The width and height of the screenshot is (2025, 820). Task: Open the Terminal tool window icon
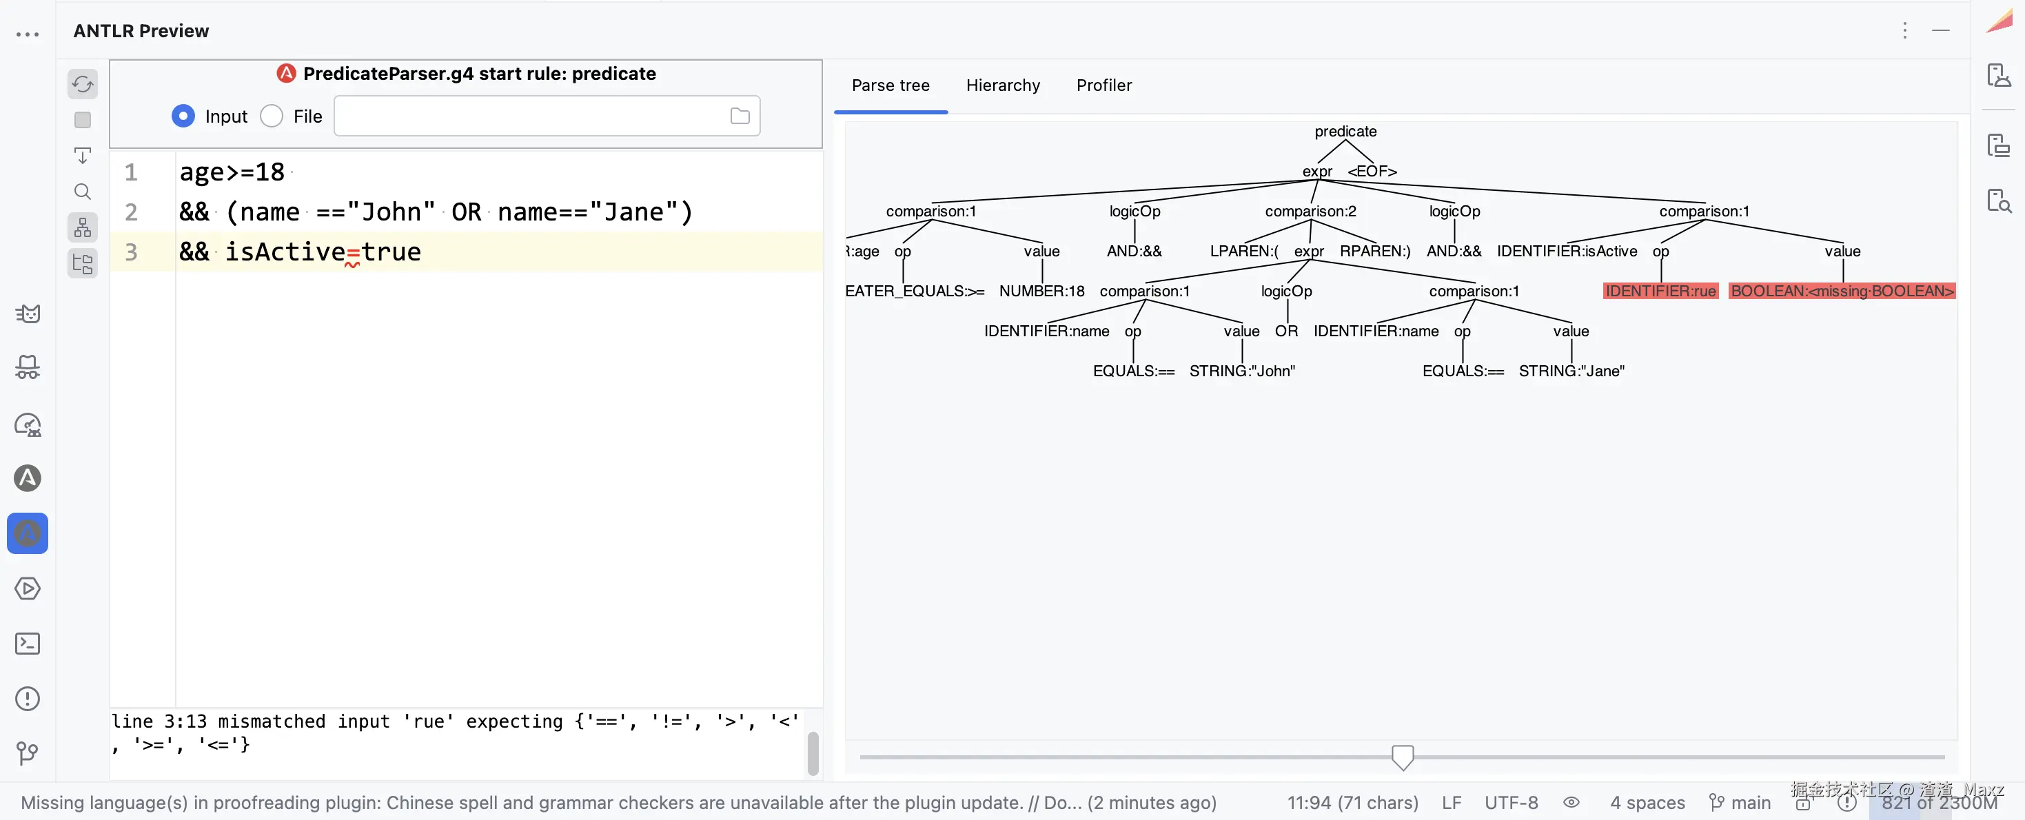[28, 644]
